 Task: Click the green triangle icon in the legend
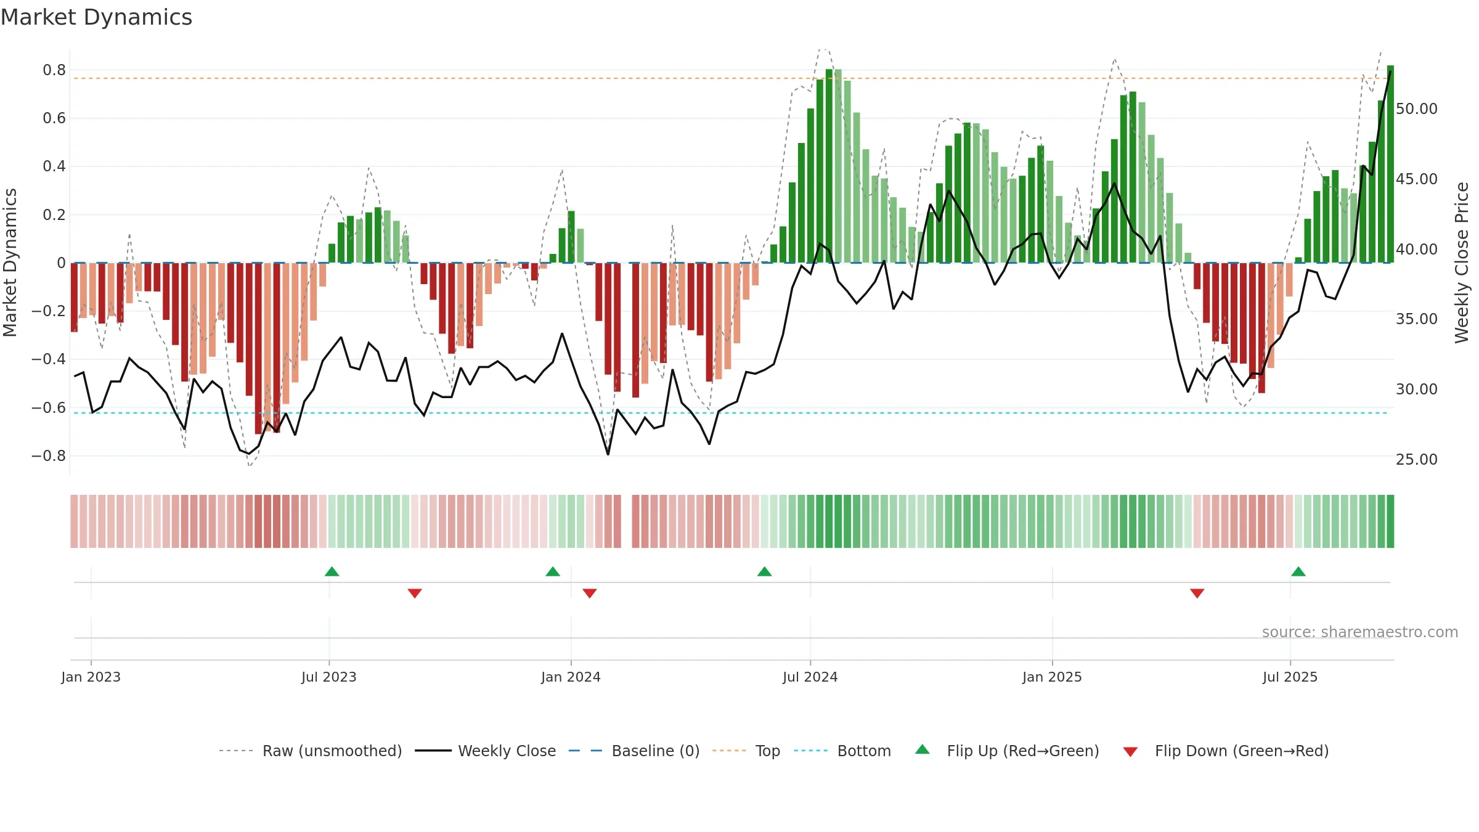tap(923, 749)
